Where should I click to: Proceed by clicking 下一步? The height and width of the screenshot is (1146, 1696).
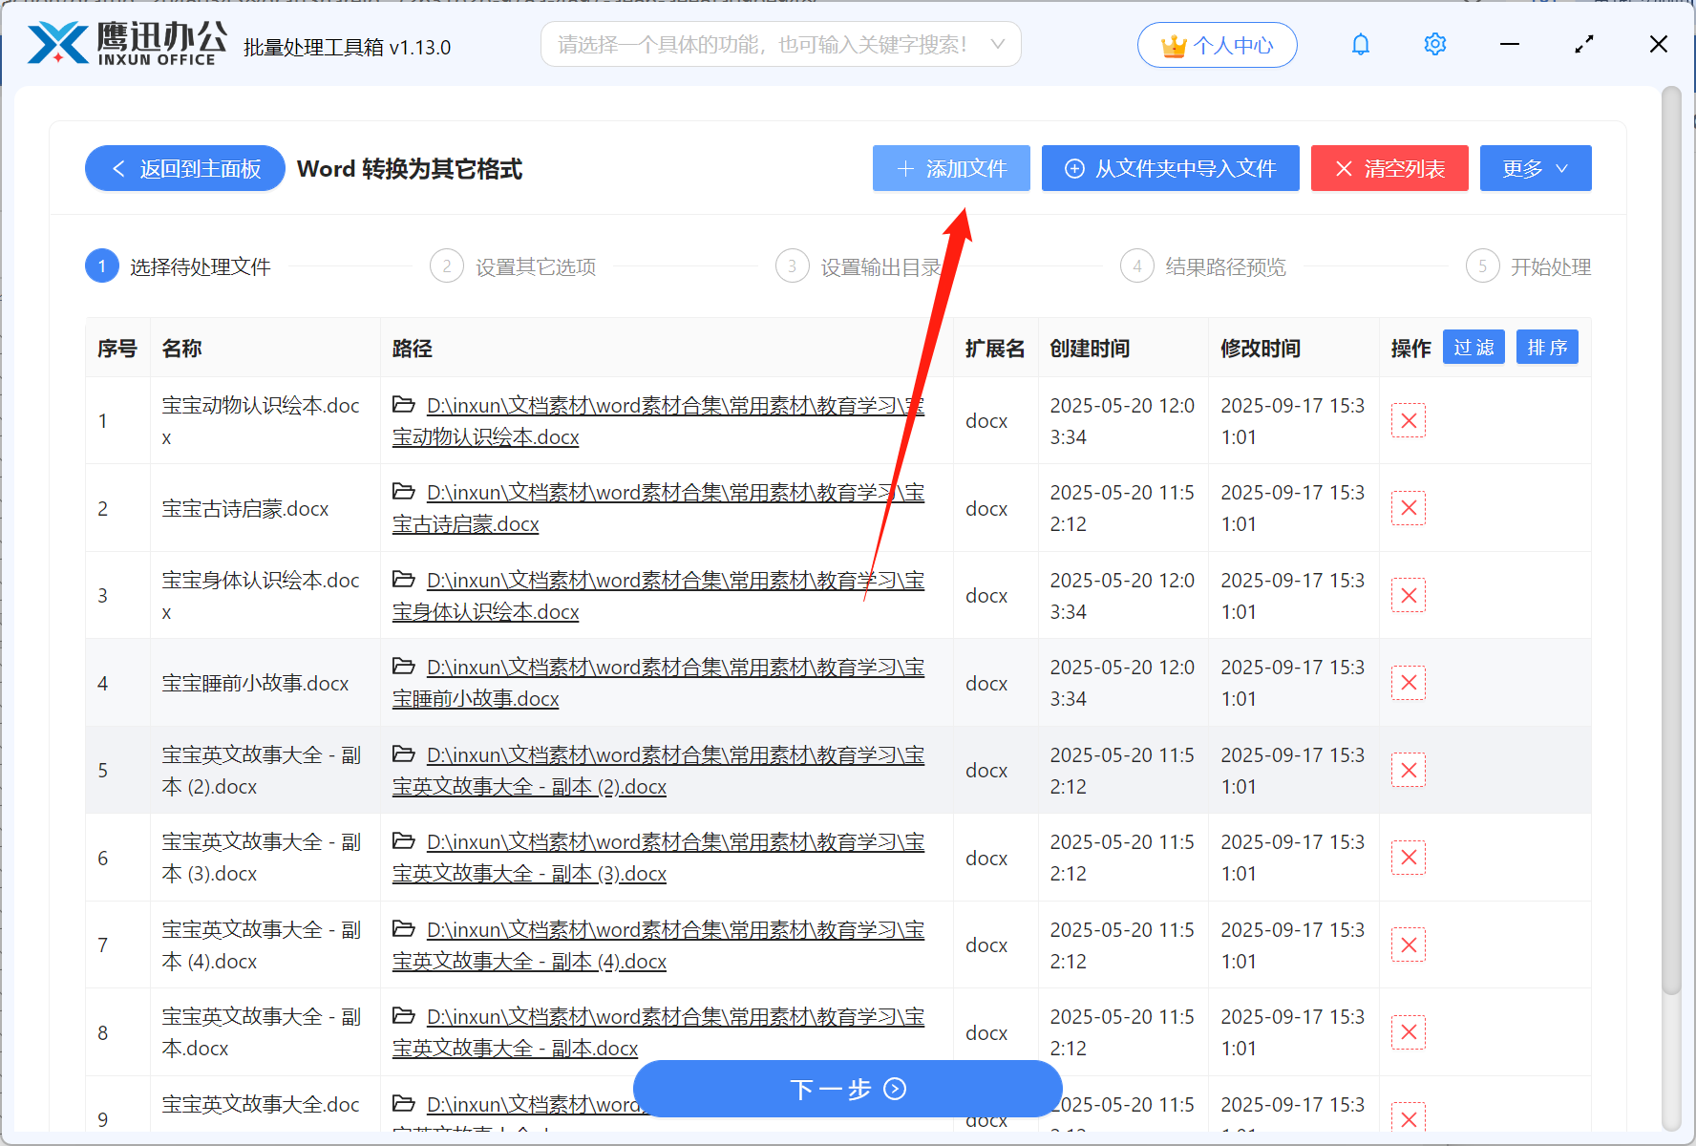pyautogui.click(x=846, y=1089)
